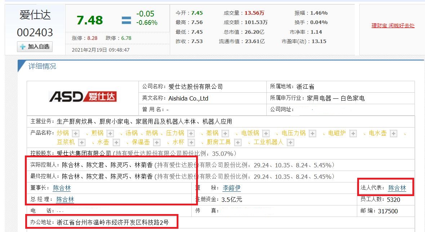Expand the plus box next to 蒸锅
This screenshot has height=232, width=425.
tap(225, 134)
